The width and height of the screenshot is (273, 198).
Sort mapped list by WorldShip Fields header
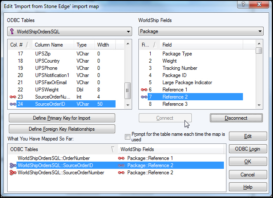tap(171, 149)
